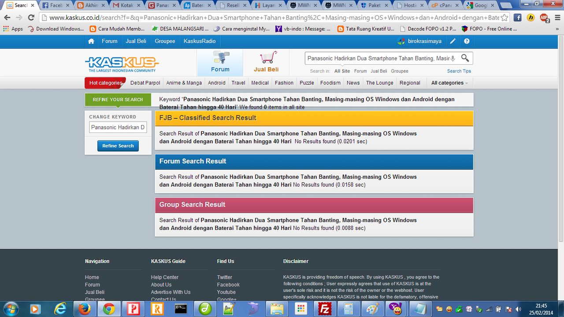
Task: Go back with the browser back arrow
Action: coord(7,18)
